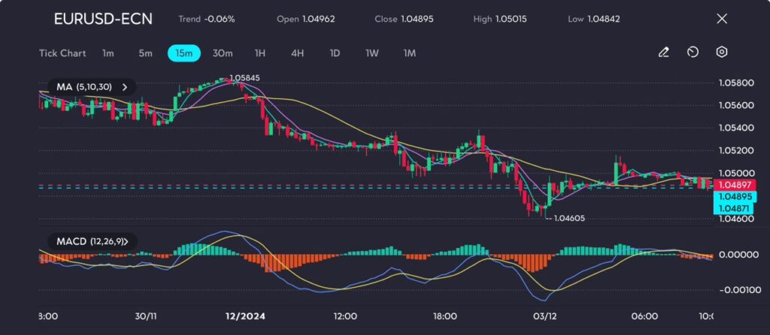Select the 5m timeframe
The width and height of the screenshot is (770, 335).
[145, 53]
